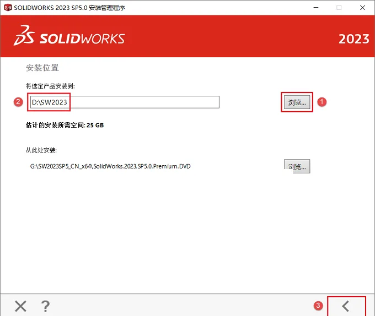Click the 3DS logo in the red banner

(24, 35)
